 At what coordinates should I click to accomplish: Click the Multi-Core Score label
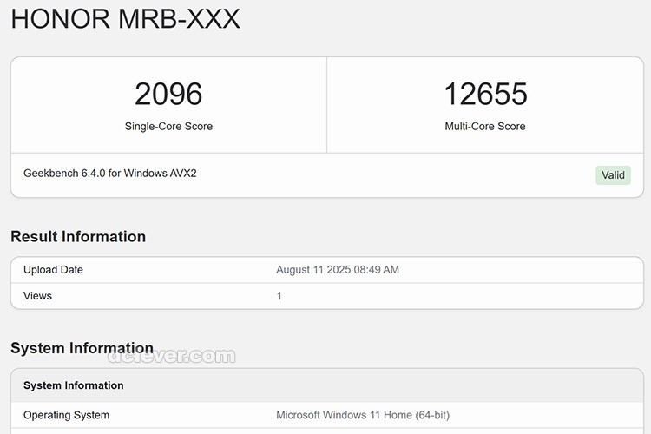485,126
